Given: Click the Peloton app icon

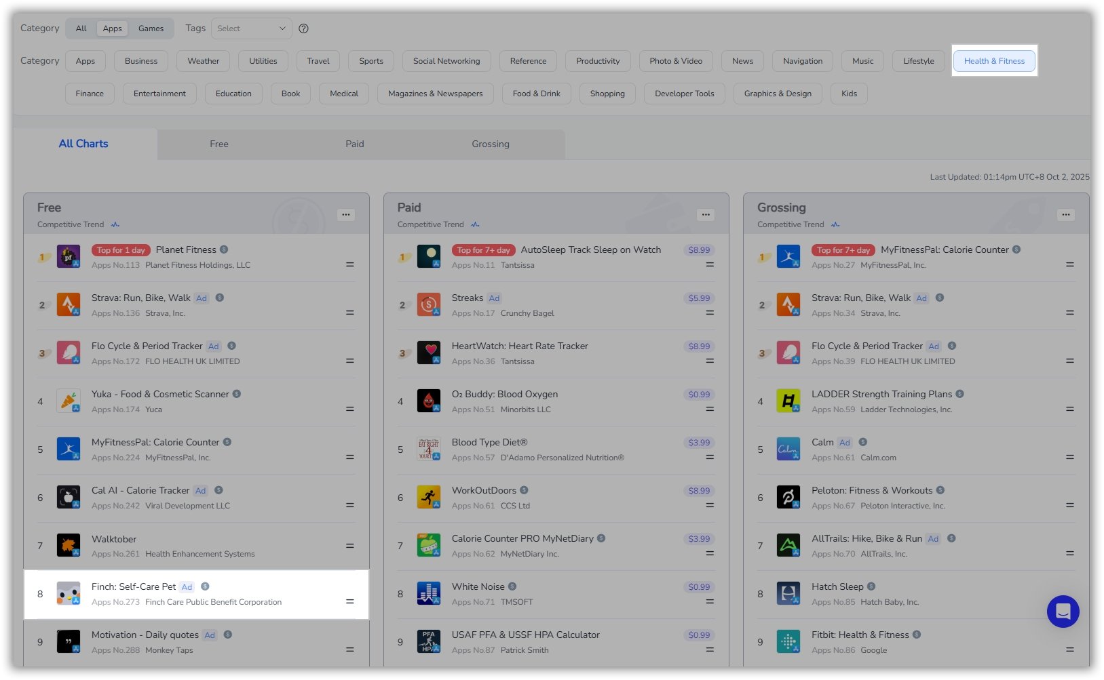Looking at the screenshot, I should [x=788, y=498].
